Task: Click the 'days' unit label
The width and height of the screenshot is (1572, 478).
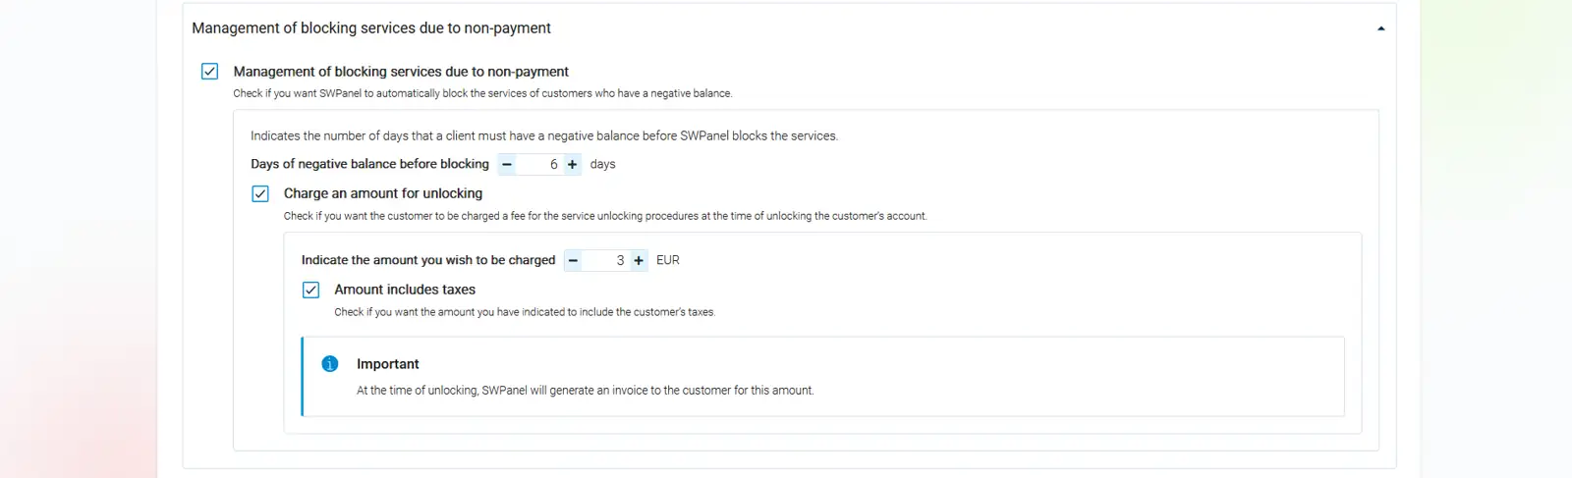Action: [602, 164]
